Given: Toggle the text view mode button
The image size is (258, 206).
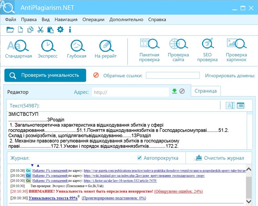Looking at the screenshot, I should click(230, 105).
